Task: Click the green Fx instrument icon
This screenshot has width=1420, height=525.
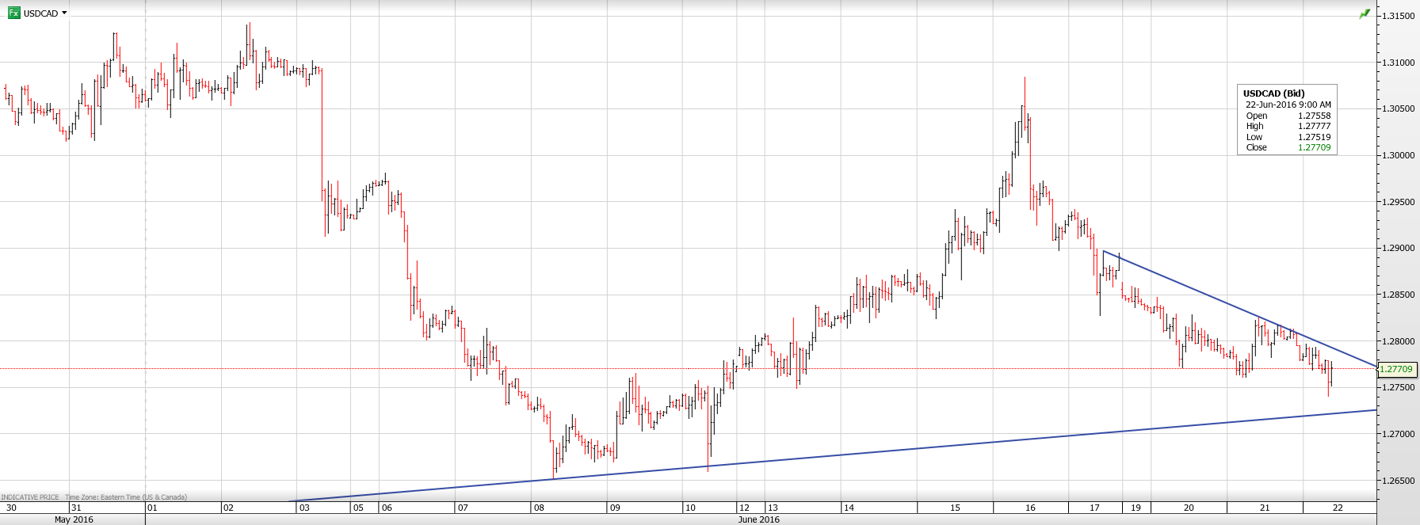Action: click(13, 13)
